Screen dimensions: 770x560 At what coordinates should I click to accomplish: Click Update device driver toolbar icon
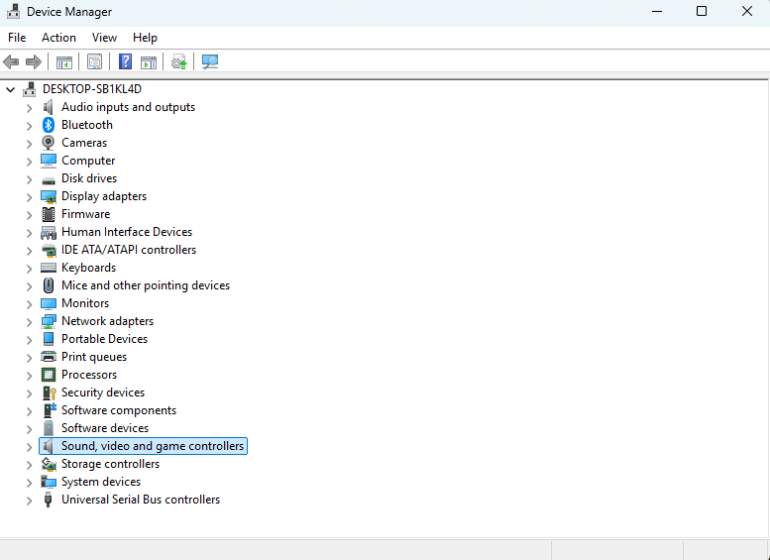click(178, 61)
